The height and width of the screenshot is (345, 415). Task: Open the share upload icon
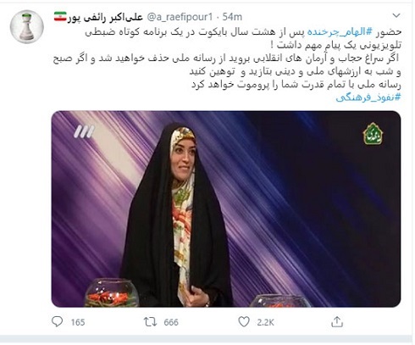(337, 321)
